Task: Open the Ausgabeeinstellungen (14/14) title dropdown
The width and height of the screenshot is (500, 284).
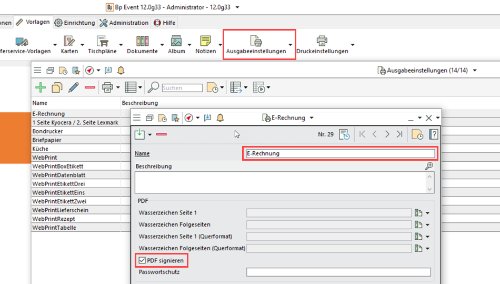Action: coord(476,70)
